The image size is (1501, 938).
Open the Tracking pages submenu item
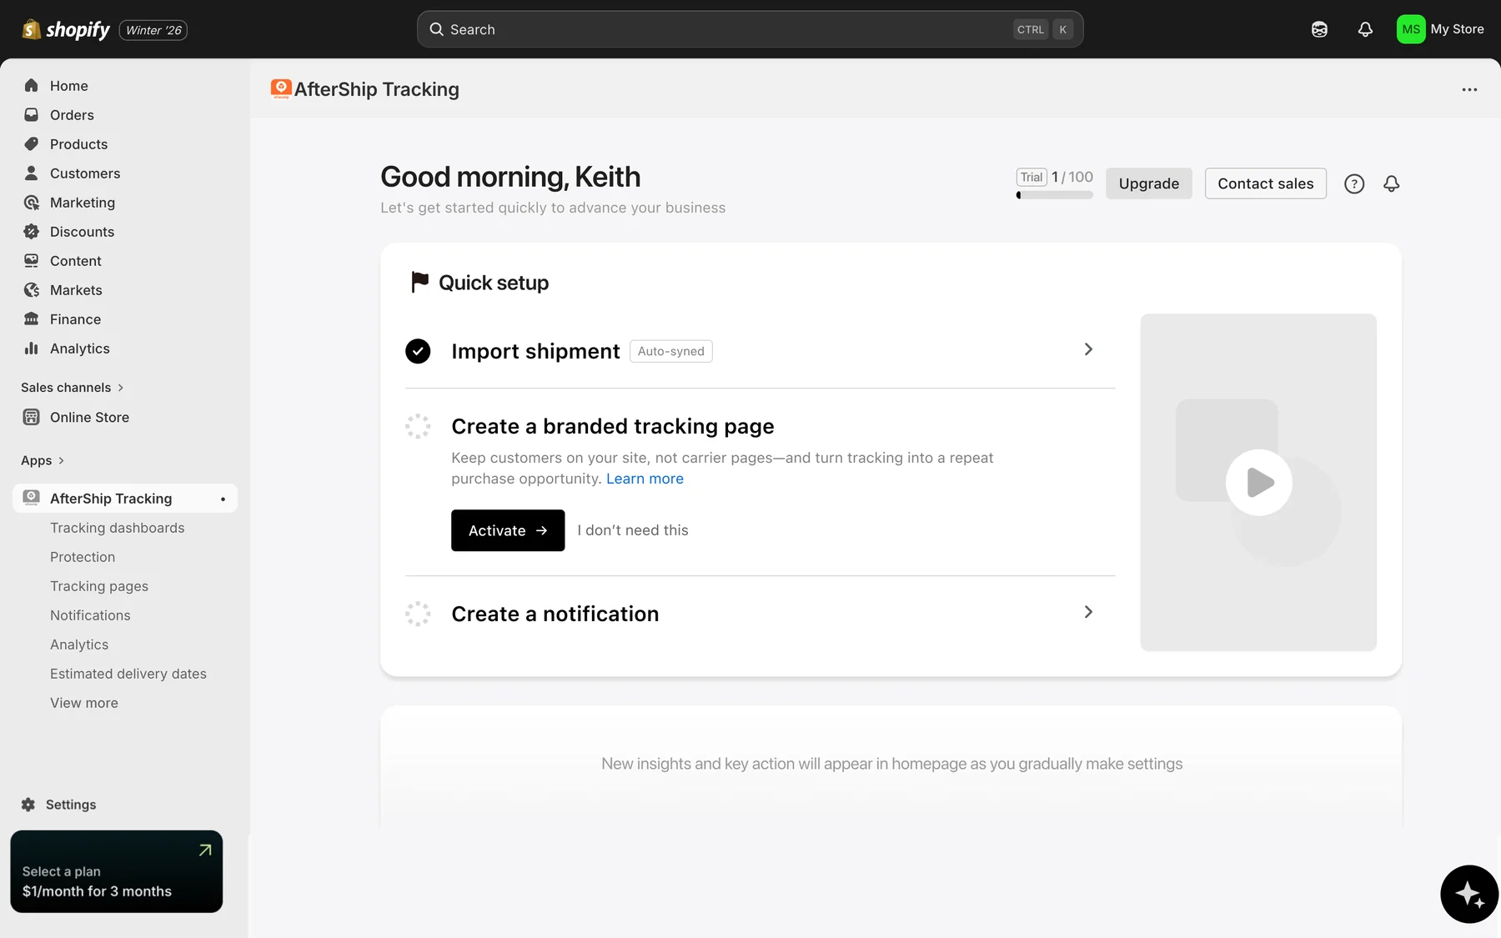tap(99, 586)
